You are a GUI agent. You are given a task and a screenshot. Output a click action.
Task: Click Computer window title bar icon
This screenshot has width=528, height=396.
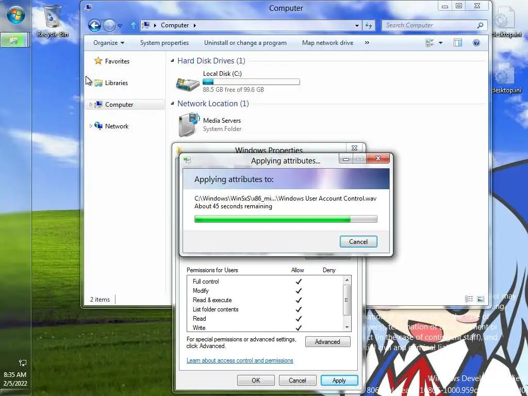point(88,7)
